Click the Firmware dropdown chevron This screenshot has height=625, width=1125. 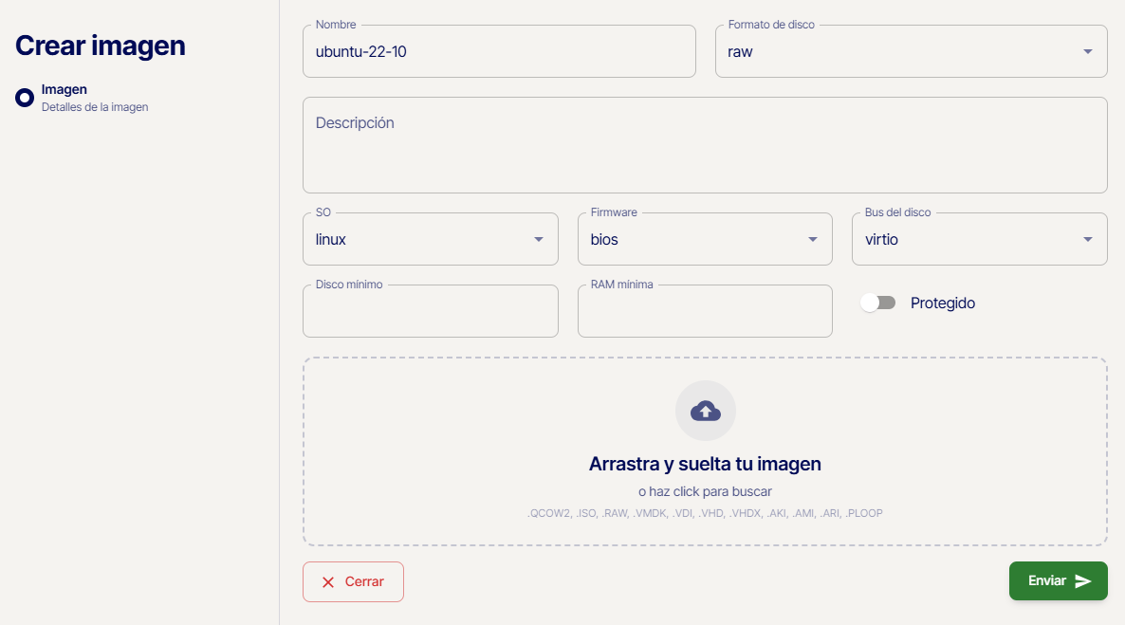point(812,239)
